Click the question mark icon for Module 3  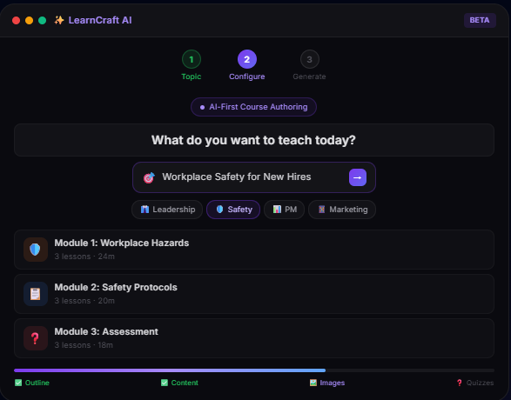point(36,338)
